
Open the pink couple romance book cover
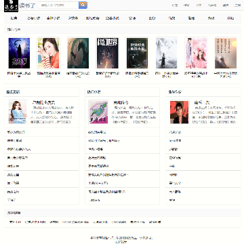196,53
